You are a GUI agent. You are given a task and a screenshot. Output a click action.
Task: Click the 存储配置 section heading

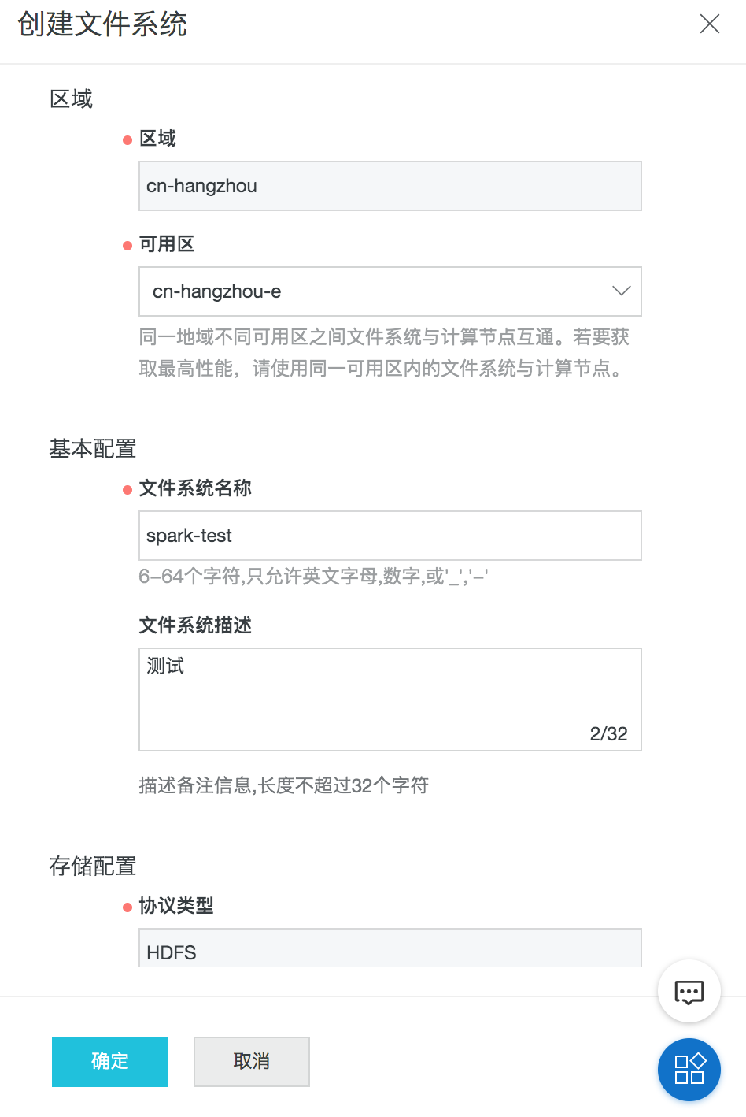[93, 867]
